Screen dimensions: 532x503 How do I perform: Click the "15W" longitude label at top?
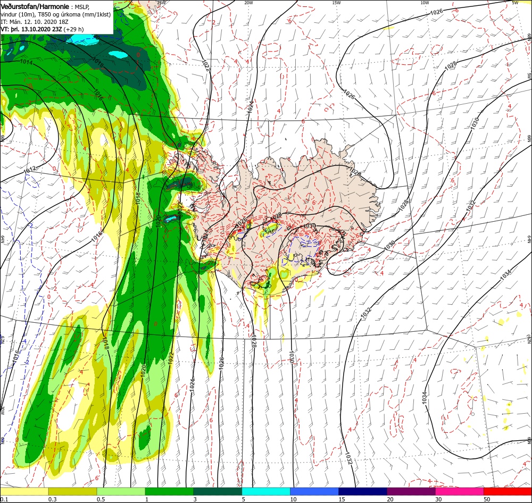[336, 3]
